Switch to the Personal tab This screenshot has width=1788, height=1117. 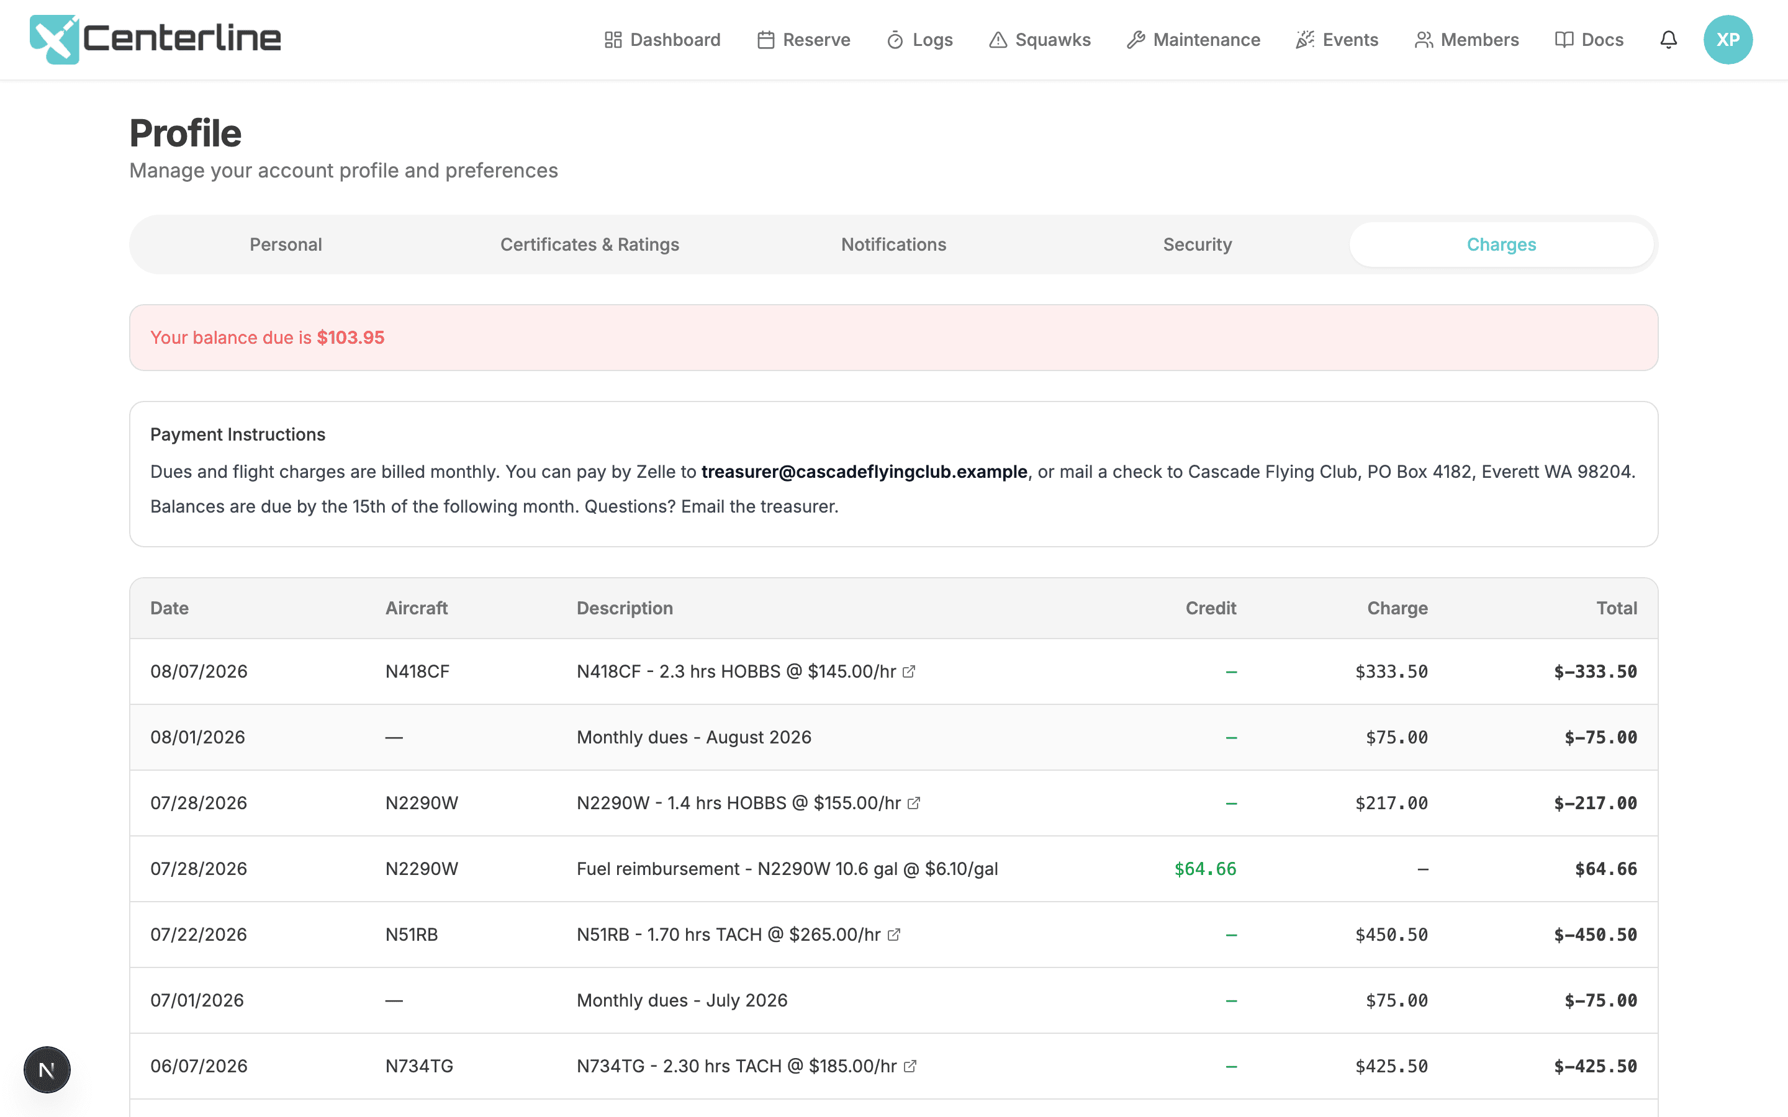286,244
